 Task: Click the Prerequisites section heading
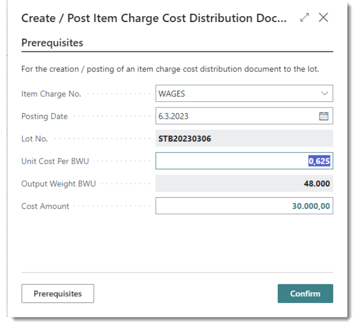(x=52, y=42)
